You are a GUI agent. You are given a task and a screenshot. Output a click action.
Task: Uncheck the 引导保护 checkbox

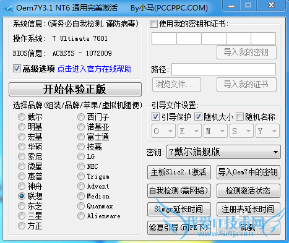(x=155, y=117)
